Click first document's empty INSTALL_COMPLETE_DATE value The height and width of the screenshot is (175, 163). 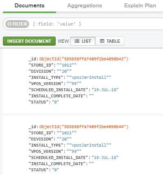pos(91,96)
